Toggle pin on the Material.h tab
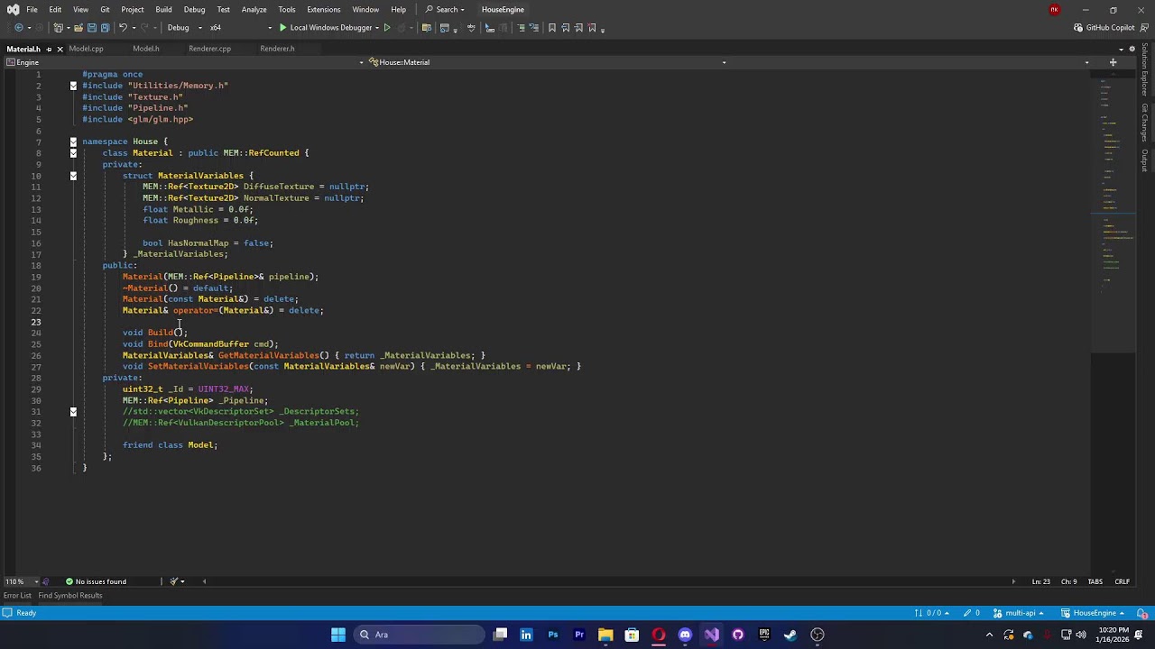 pos(49,49)
